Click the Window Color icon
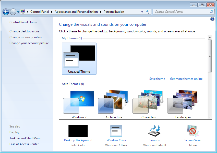This screenshot has width=217, height=153. (x=116, y=131)
